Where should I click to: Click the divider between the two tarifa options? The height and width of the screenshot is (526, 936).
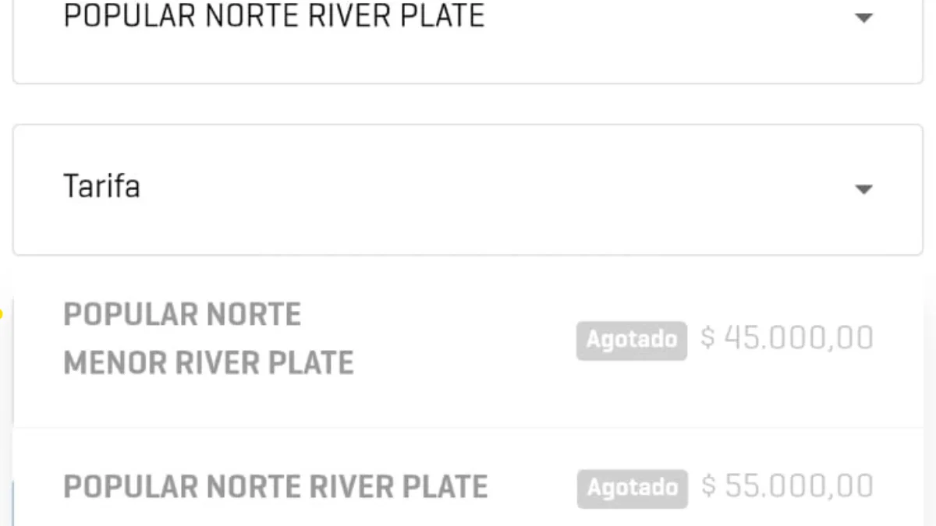pyautogui.click(x=468, y=428)
